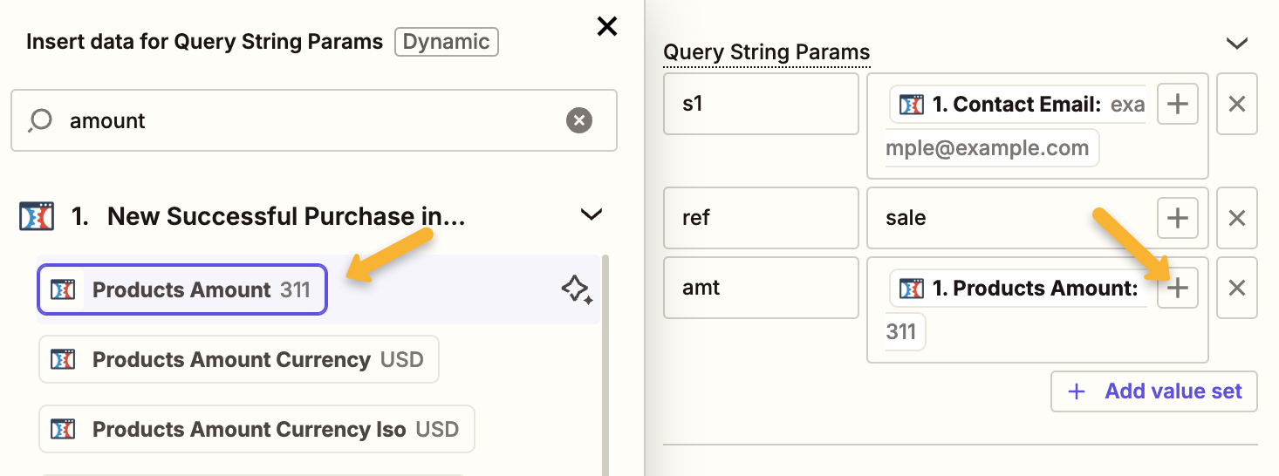Click the plus button in ref row
The width and height of the screenshot is (1279, 476).
(x=1177, y=218)
